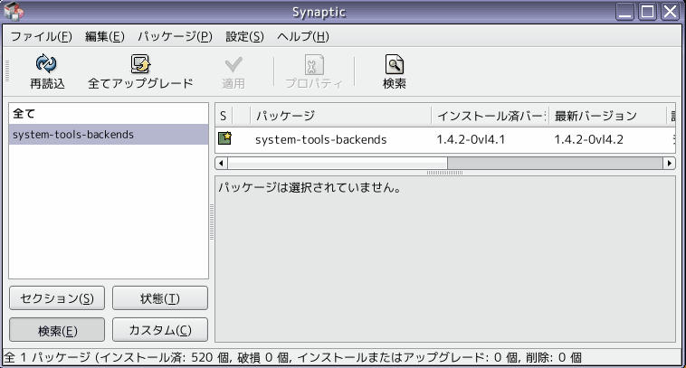
Task: Click the horizontal scrollbar left arrow
Action: (x=222, y=163)
